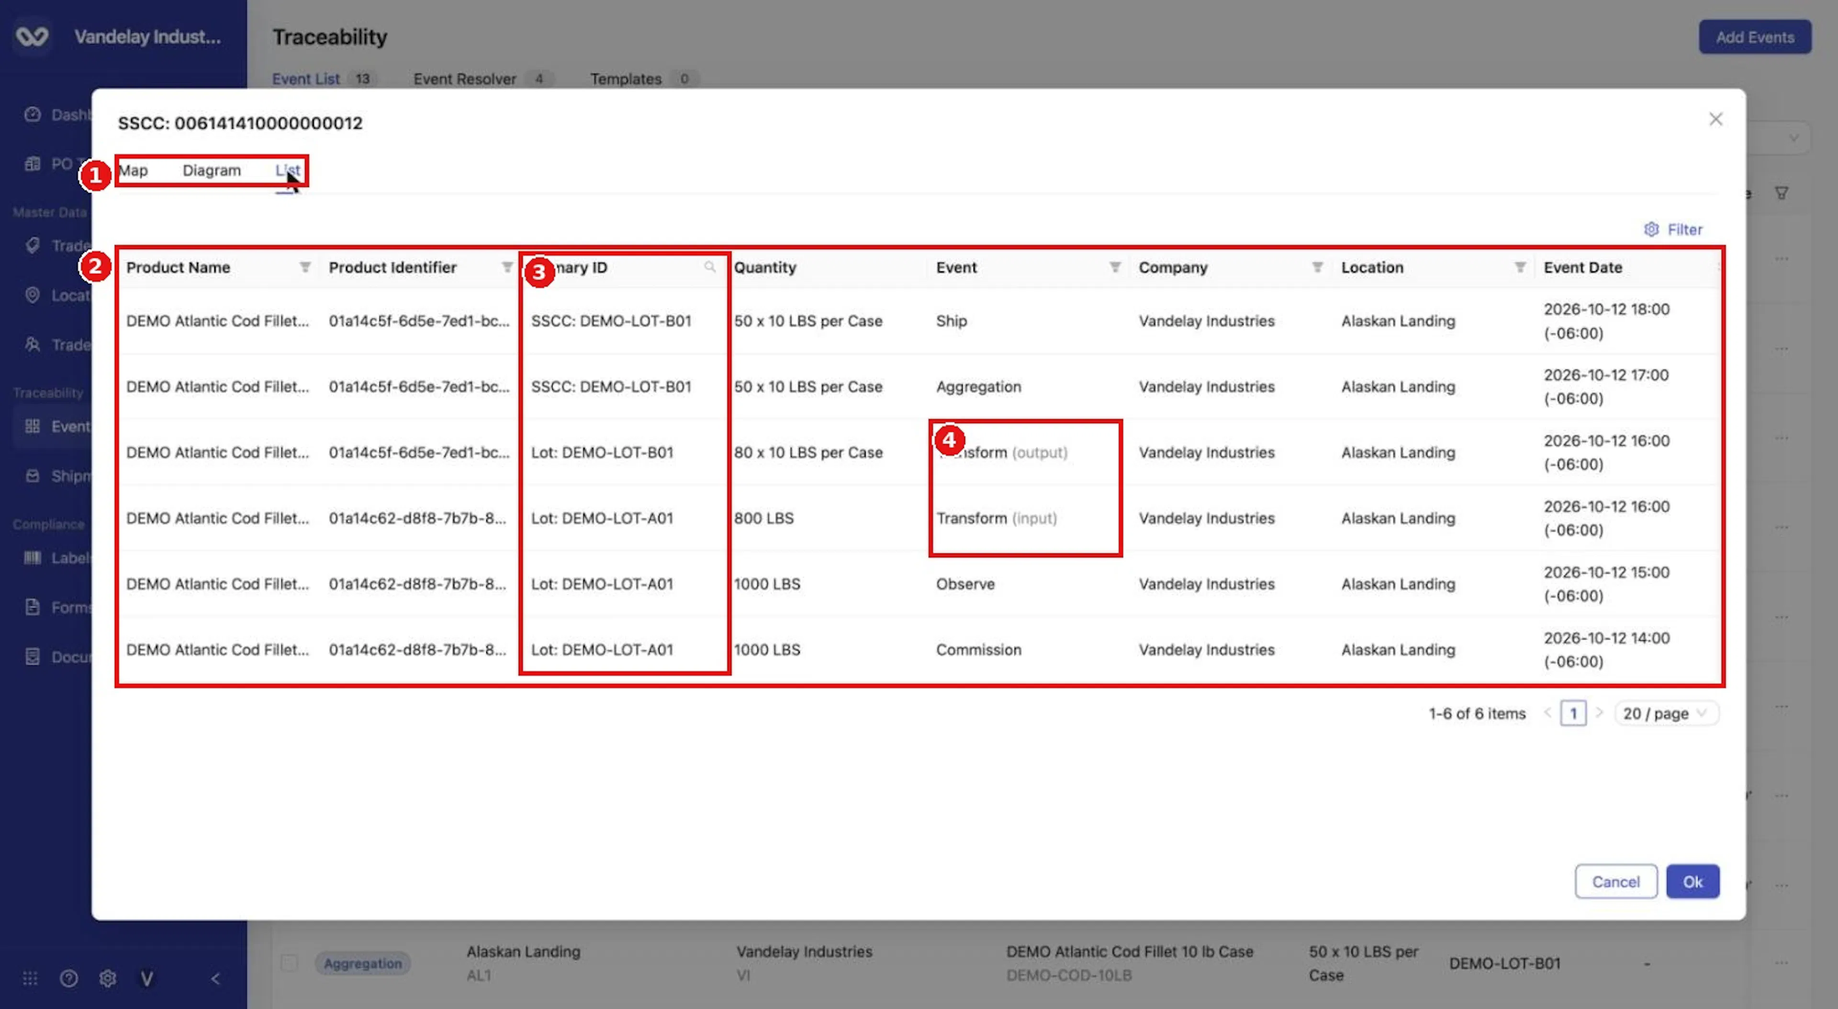
Task: Filter the Product Name column
Action: coord(305,267)
